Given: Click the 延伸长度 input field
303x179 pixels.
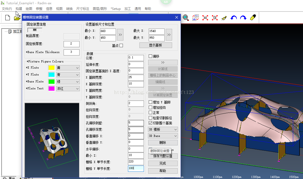Looking at the screenshot, I should (136, 65).
